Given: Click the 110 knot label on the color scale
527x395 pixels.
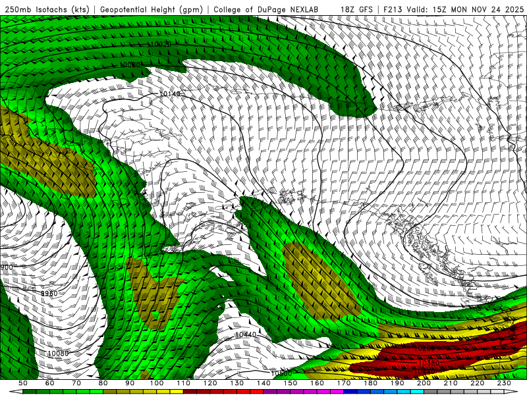Looking at the screenshot, I should tap(184, 383).
